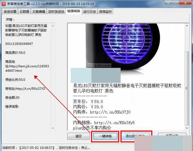Click 内购券 link http://t.cn/RXs37JO in preview

tap(102, 112)
